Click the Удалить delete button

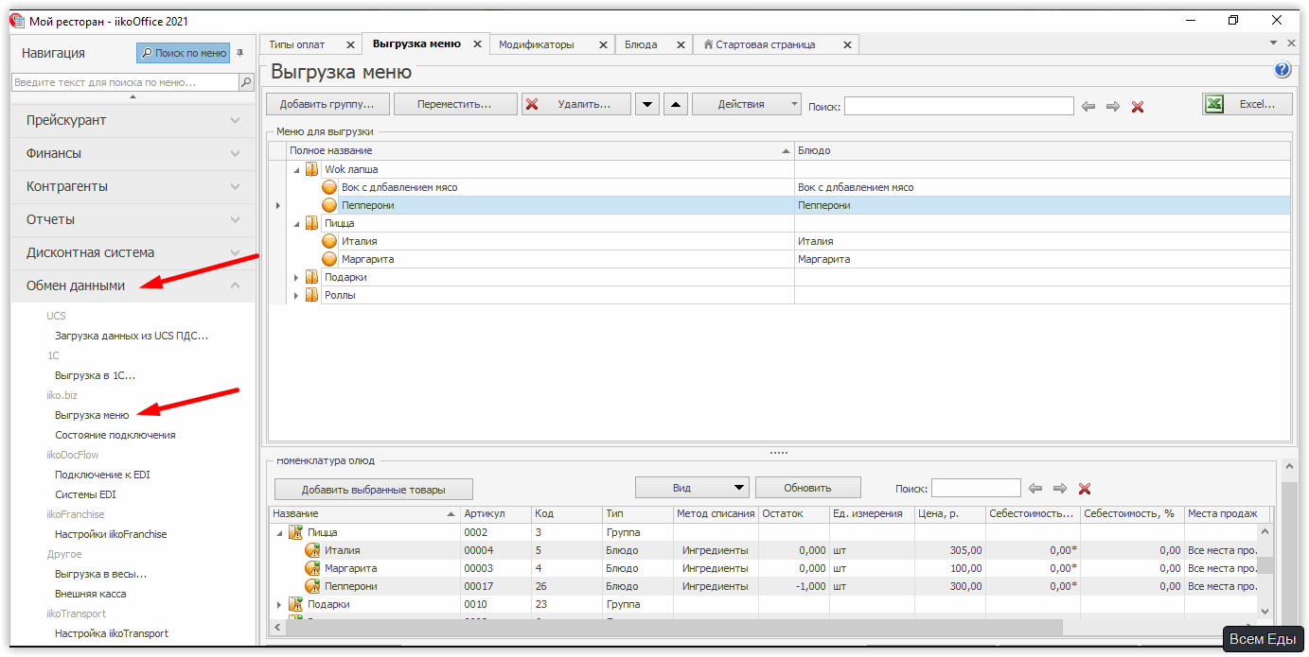tap(576, 104)
